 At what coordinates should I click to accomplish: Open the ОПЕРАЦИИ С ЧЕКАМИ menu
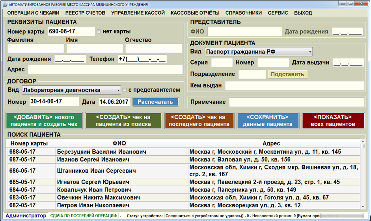(x=33, y=13)
